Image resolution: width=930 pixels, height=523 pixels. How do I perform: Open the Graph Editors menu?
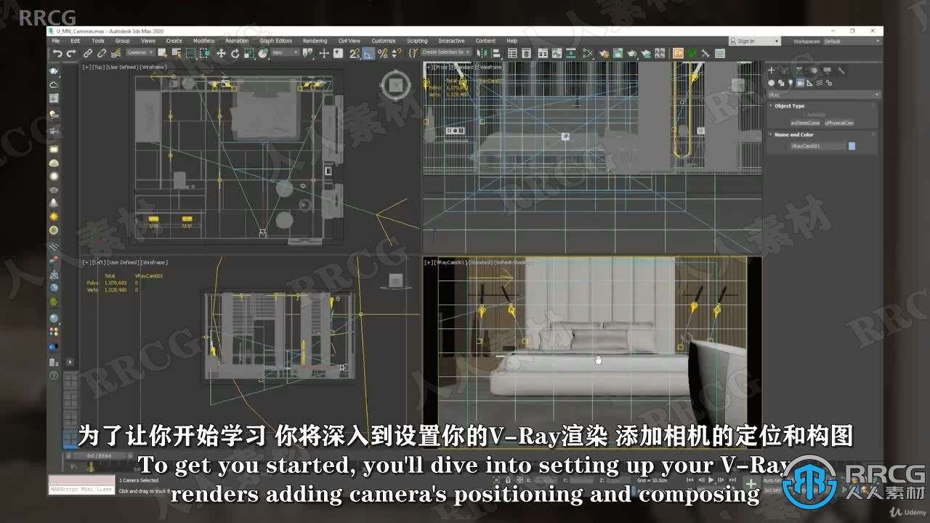click(276, 41)
